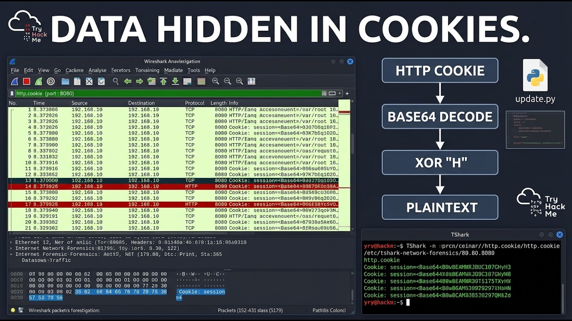Screen dimensions: 572x321
Task: Reset packet text zoom to normal
Action: click(x=240, y=81)
